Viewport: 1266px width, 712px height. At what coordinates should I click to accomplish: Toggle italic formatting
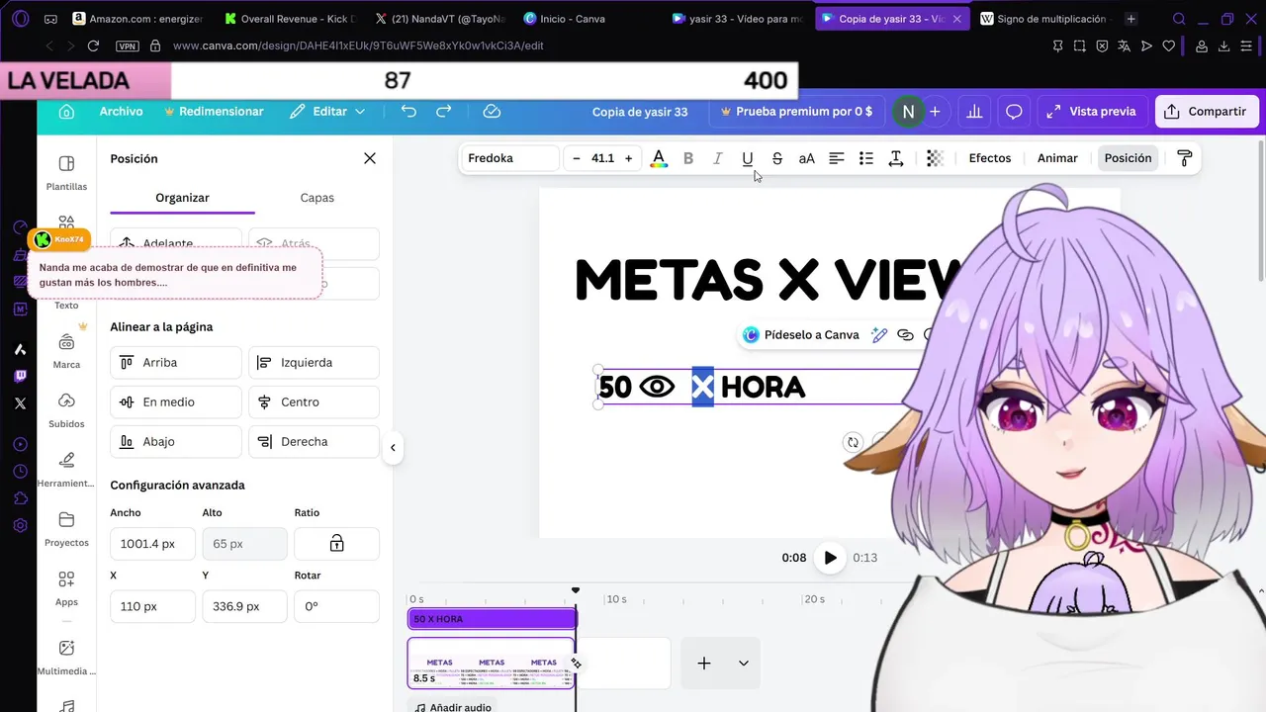(718, 158)
